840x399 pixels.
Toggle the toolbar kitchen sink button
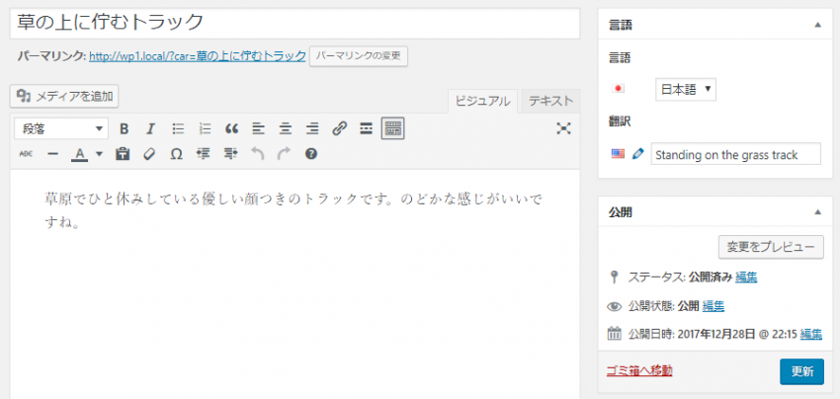(392, 128)
